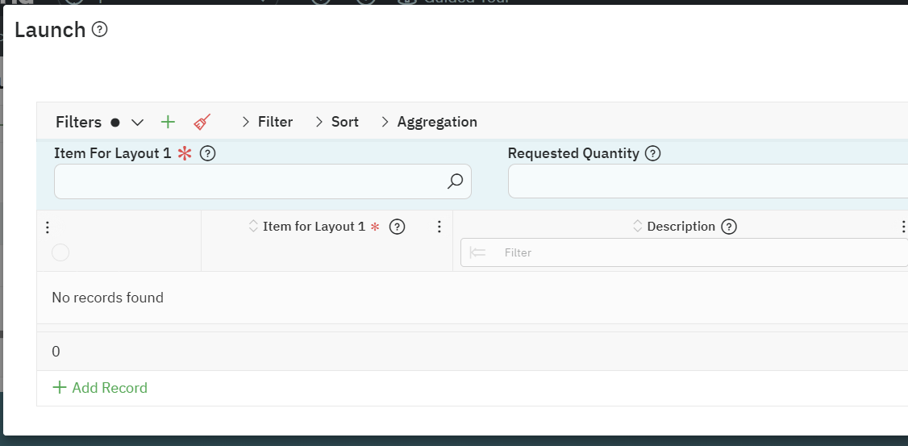Viewport: 908px width, 446px height.
Task: Clear filters with the red broom icon
Action: pos(202,122)
